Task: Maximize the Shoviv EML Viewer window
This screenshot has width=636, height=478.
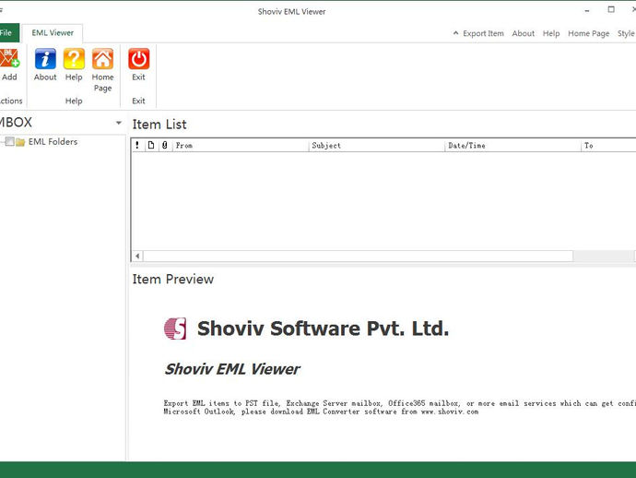Action: 611,10
